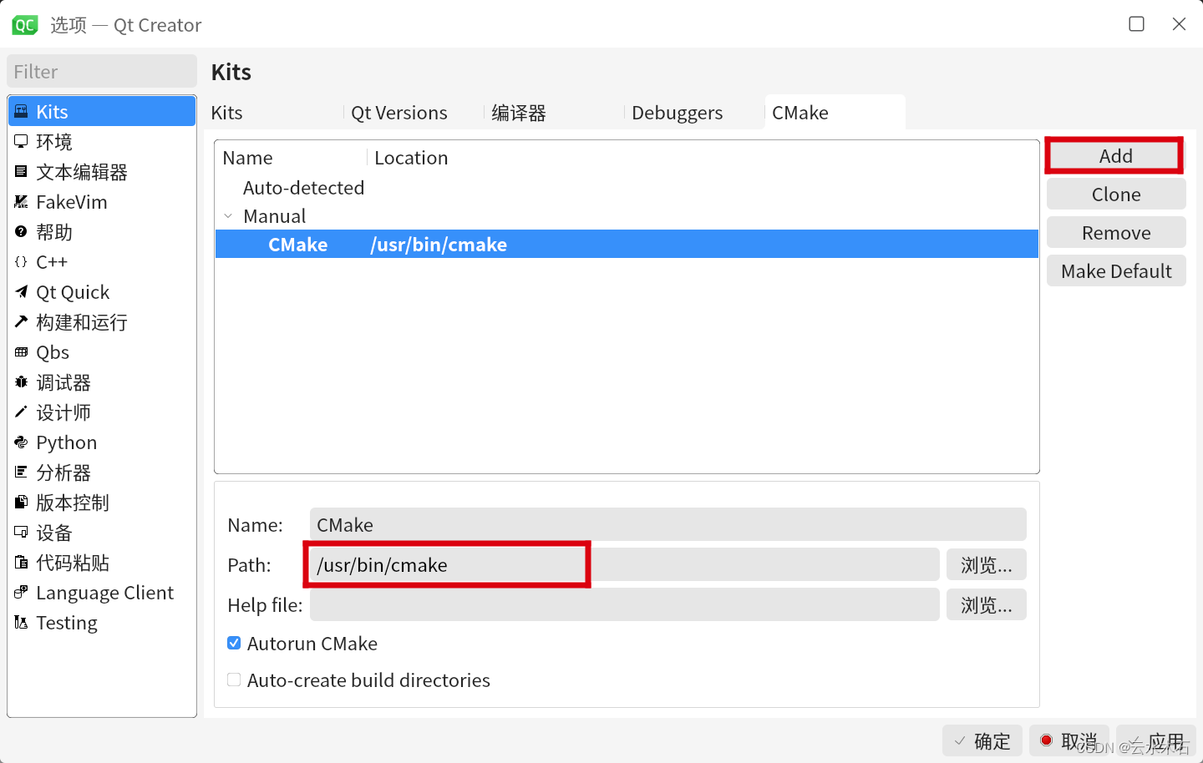Enable Auto-create build directories checkbox
The image size is (1203, 763).
coord(234,680)
